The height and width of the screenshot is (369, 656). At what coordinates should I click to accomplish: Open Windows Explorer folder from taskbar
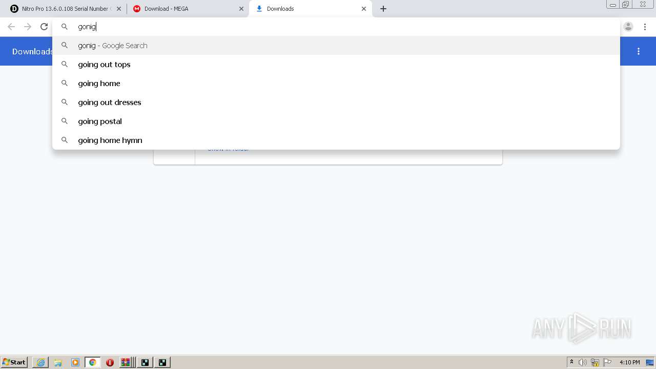58,362
